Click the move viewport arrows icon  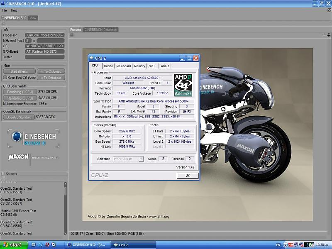pos(324,35)
